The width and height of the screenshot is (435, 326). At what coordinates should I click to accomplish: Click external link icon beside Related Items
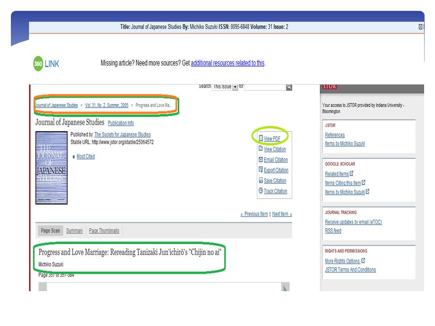pyautogui.click(x=352, y=173)
